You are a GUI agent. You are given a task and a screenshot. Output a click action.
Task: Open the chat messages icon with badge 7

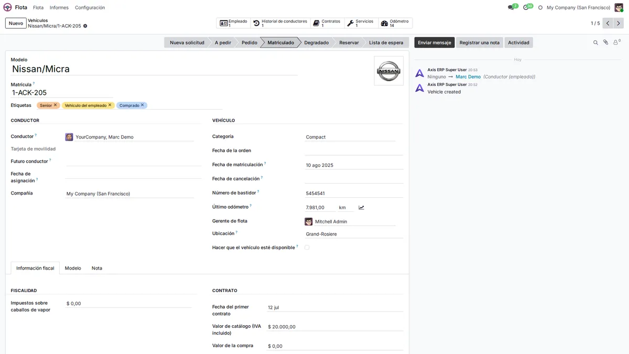pyautogui.click(x=511, y=7)
